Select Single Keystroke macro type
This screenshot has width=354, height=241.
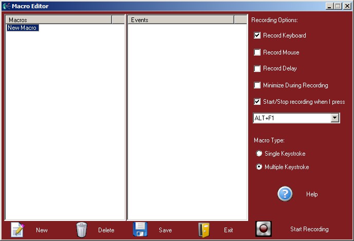[259, 154]
